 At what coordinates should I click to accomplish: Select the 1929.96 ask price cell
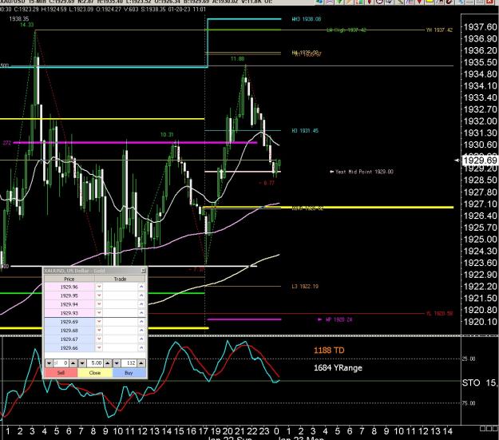69,287
